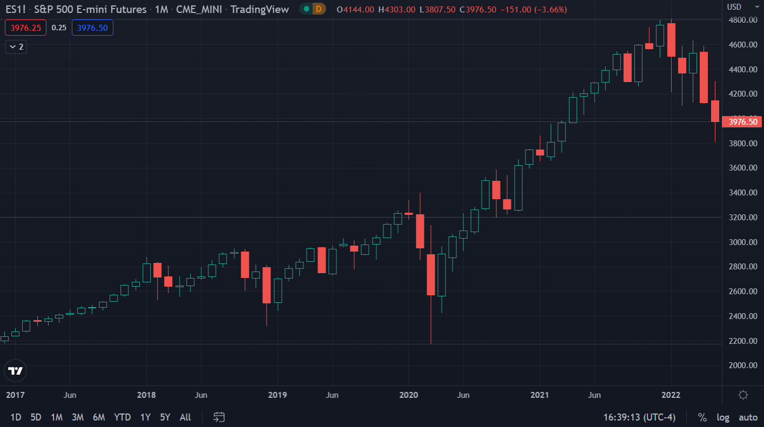Click the 0.25 spread value
Screen dimensions: 764x427
coord(59,28)
